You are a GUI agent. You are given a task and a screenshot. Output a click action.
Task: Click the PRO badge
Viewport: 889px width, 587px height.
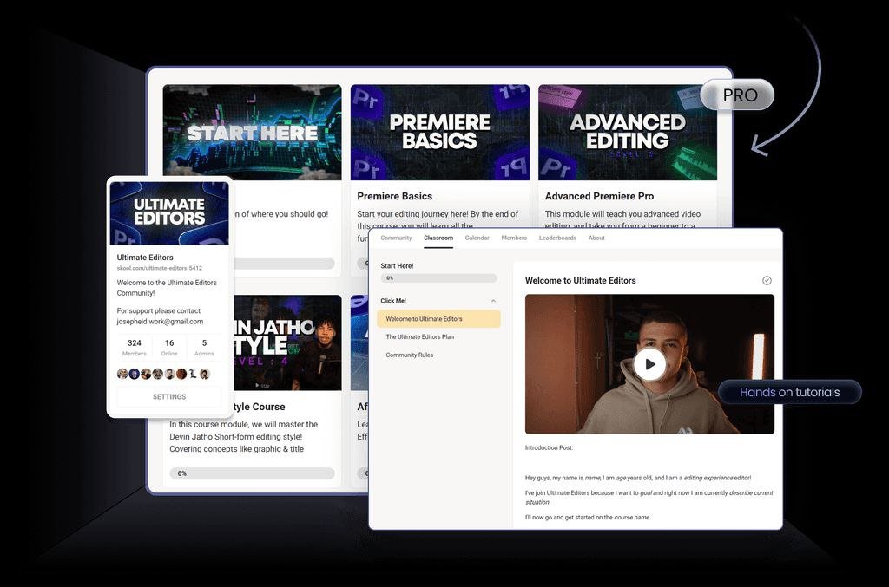pos(737,95)
